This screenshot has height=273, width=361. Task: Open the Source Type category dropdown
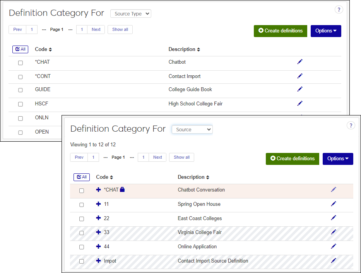130,14
